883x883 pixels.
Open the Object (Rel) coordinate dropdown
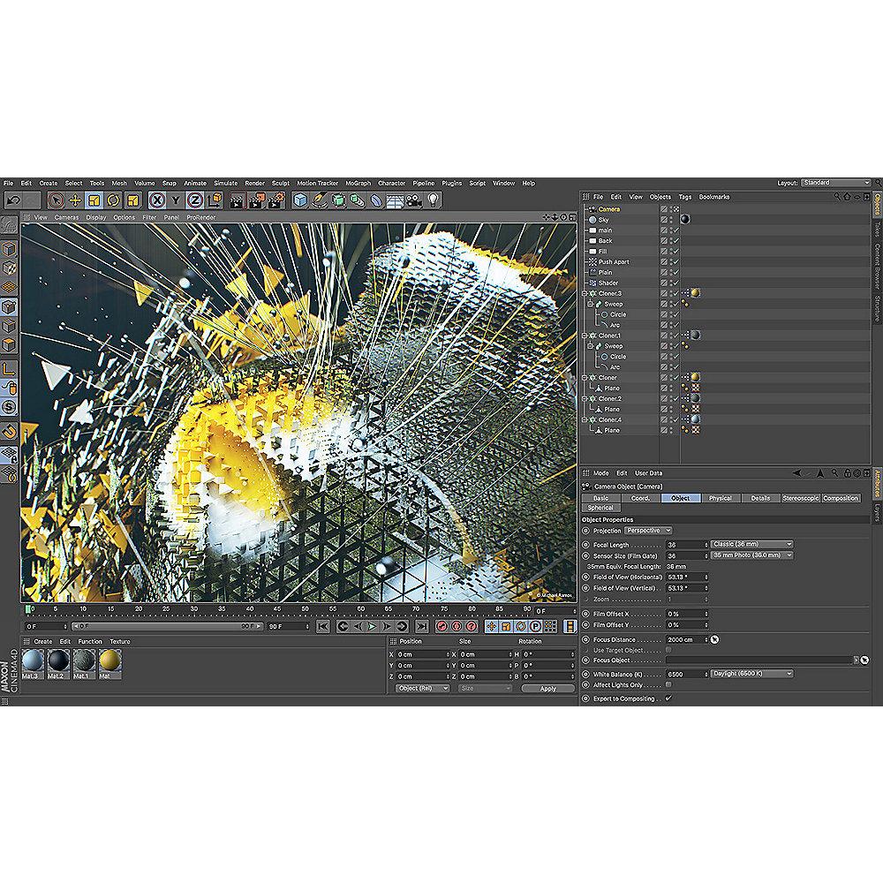(422, 688)
